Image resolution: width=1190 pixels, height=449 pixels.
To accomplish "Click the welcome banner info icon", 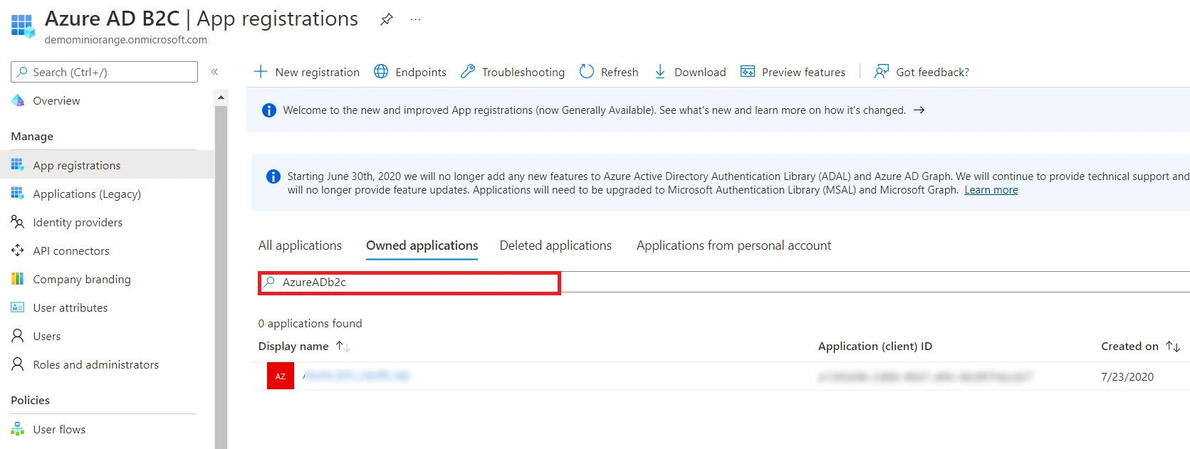I will click(269, 110).
